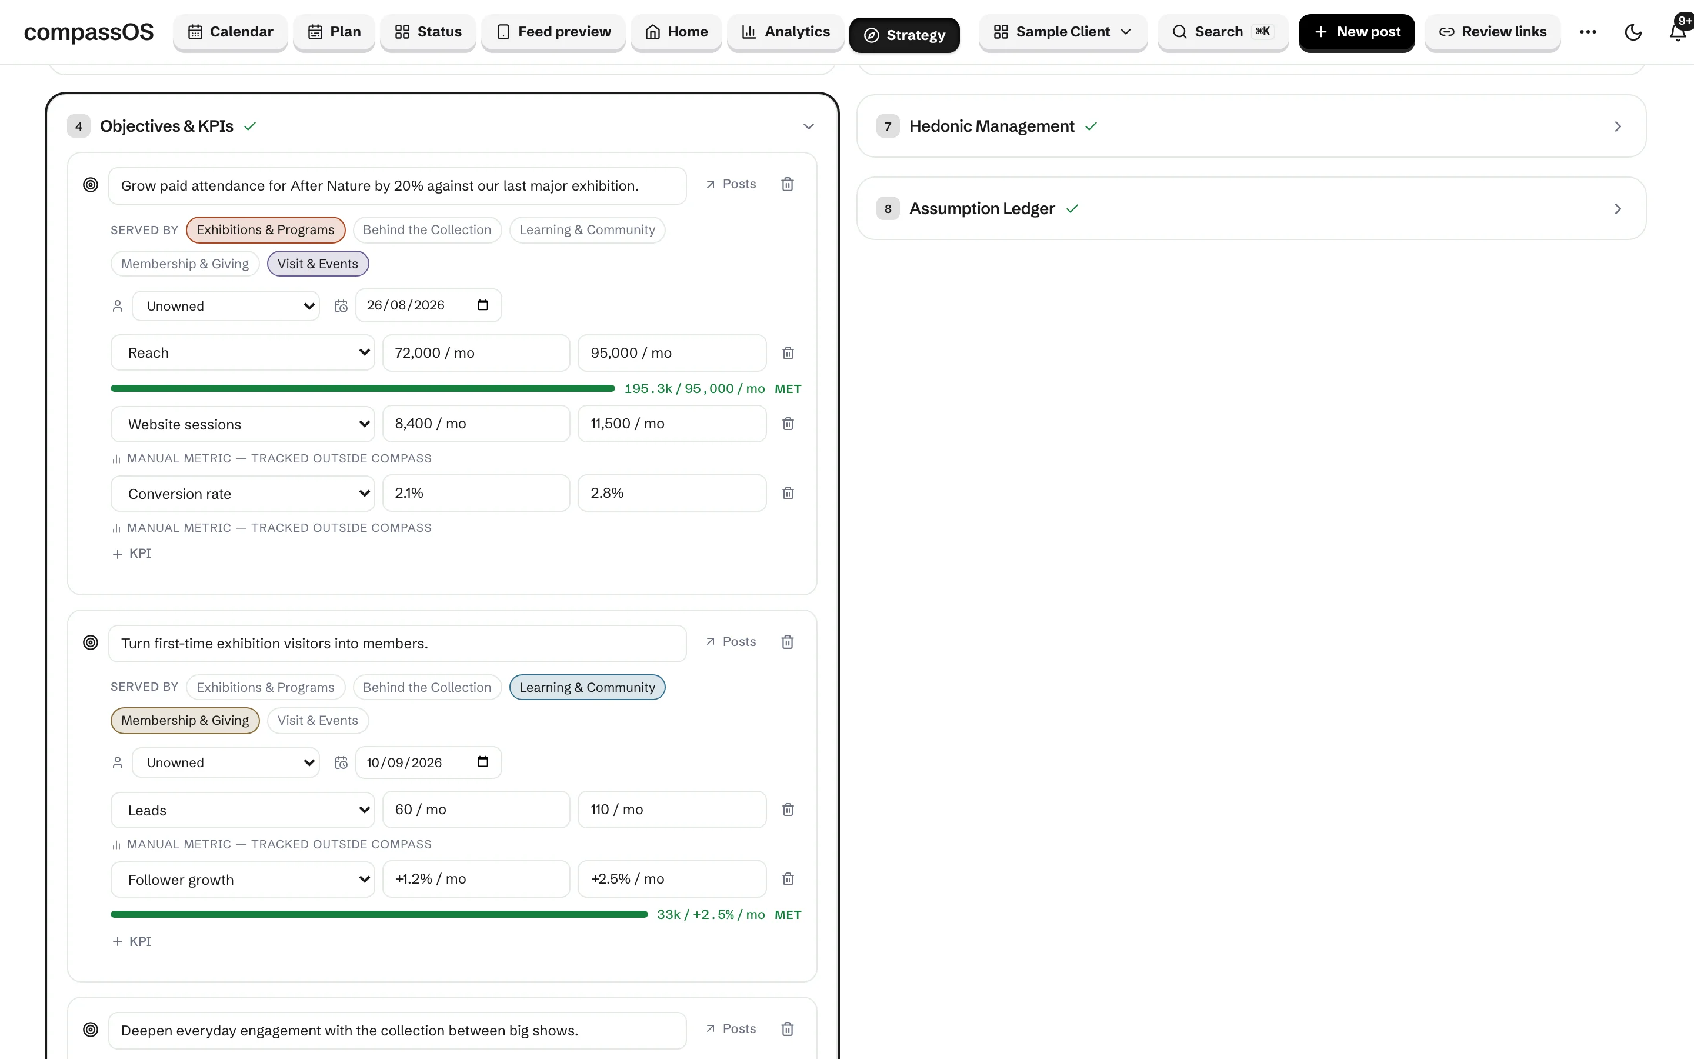
Task: Edit Conversion rate target 2.8% field
Action: tap(672, 493)
